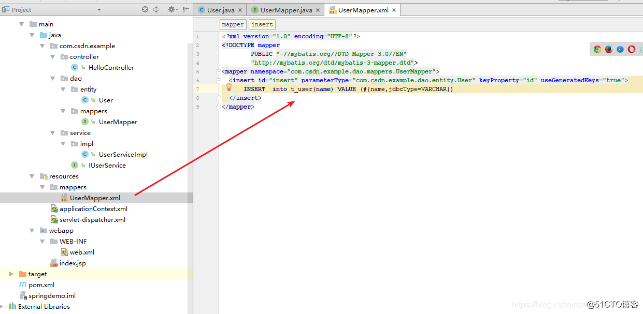Collapse the java source folder arrow
The width and height of the screenshot is (643, 314).
coord(32,35)
